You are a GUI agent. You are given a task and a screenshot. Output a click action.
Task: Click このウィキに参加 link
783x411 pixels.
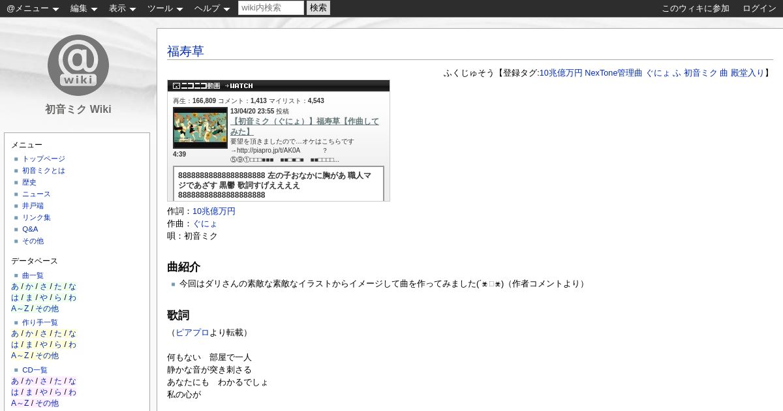(x=696, y=8)
